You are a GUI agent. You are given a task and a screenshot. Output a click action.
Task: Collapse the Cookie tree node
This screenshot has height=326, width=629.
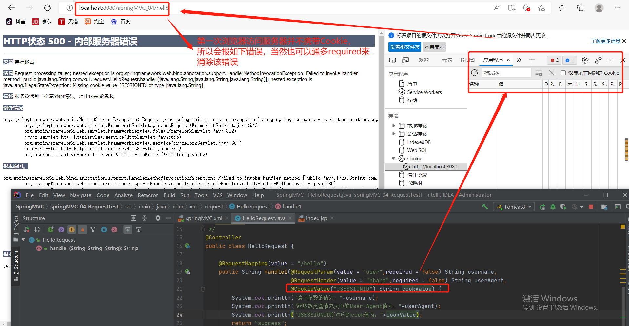point(393,158)
